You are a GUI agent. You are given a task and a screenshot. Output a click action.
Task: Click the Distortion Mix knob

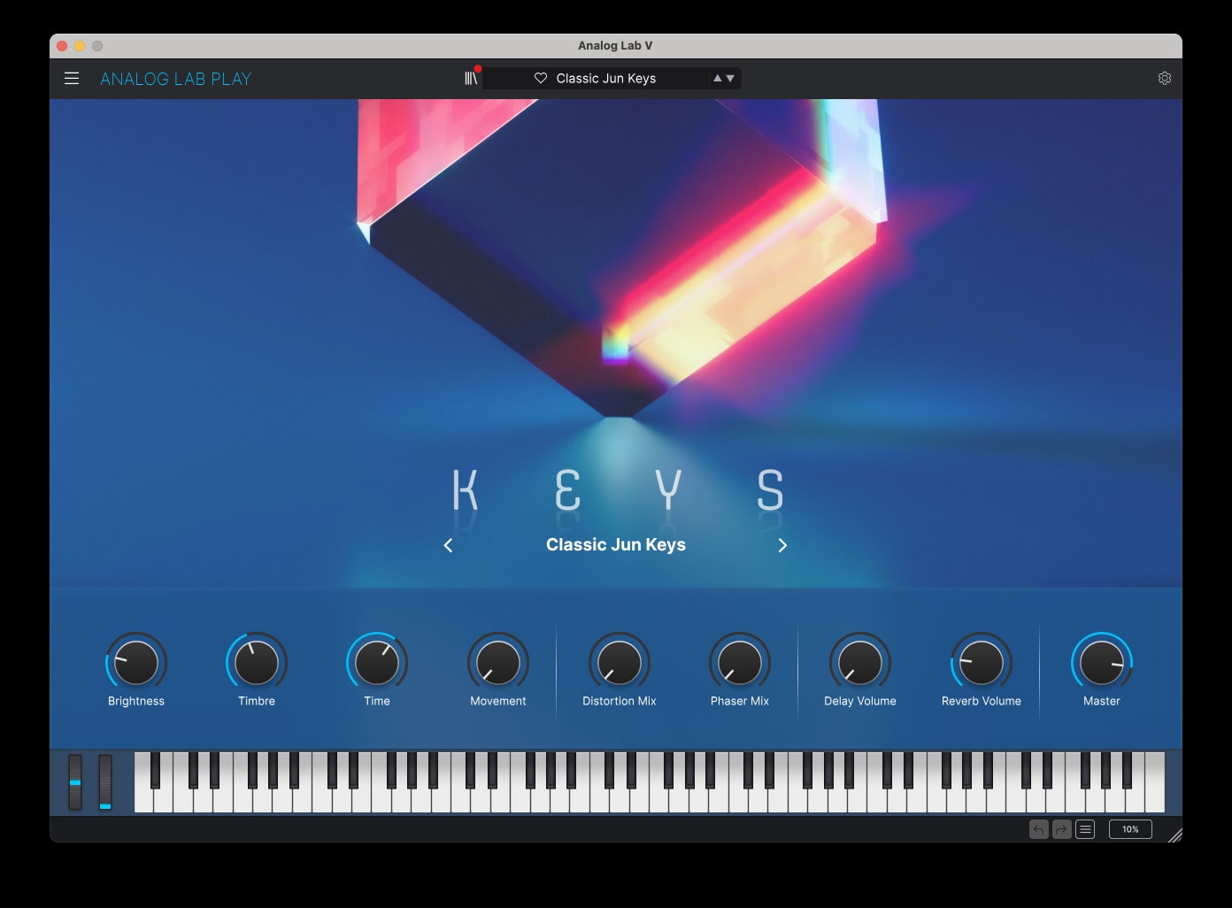[620, 662]
